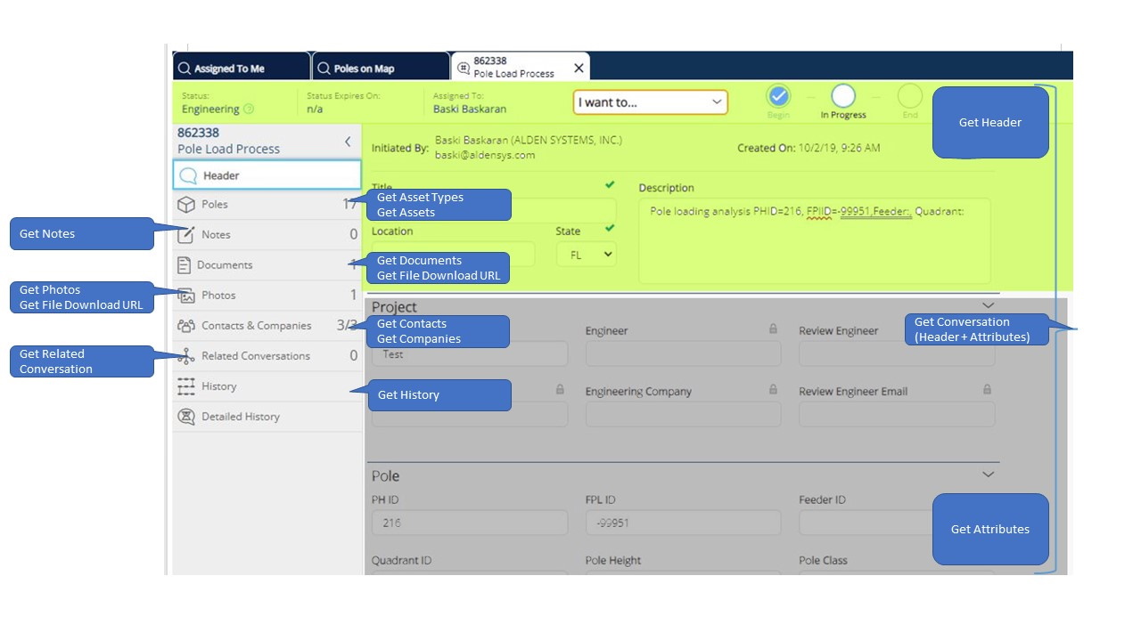Image resolution: width=1141 pixels, height=641 pixels.
Task: Click the Engineering Company input field
Action: [x=683, y=414]
